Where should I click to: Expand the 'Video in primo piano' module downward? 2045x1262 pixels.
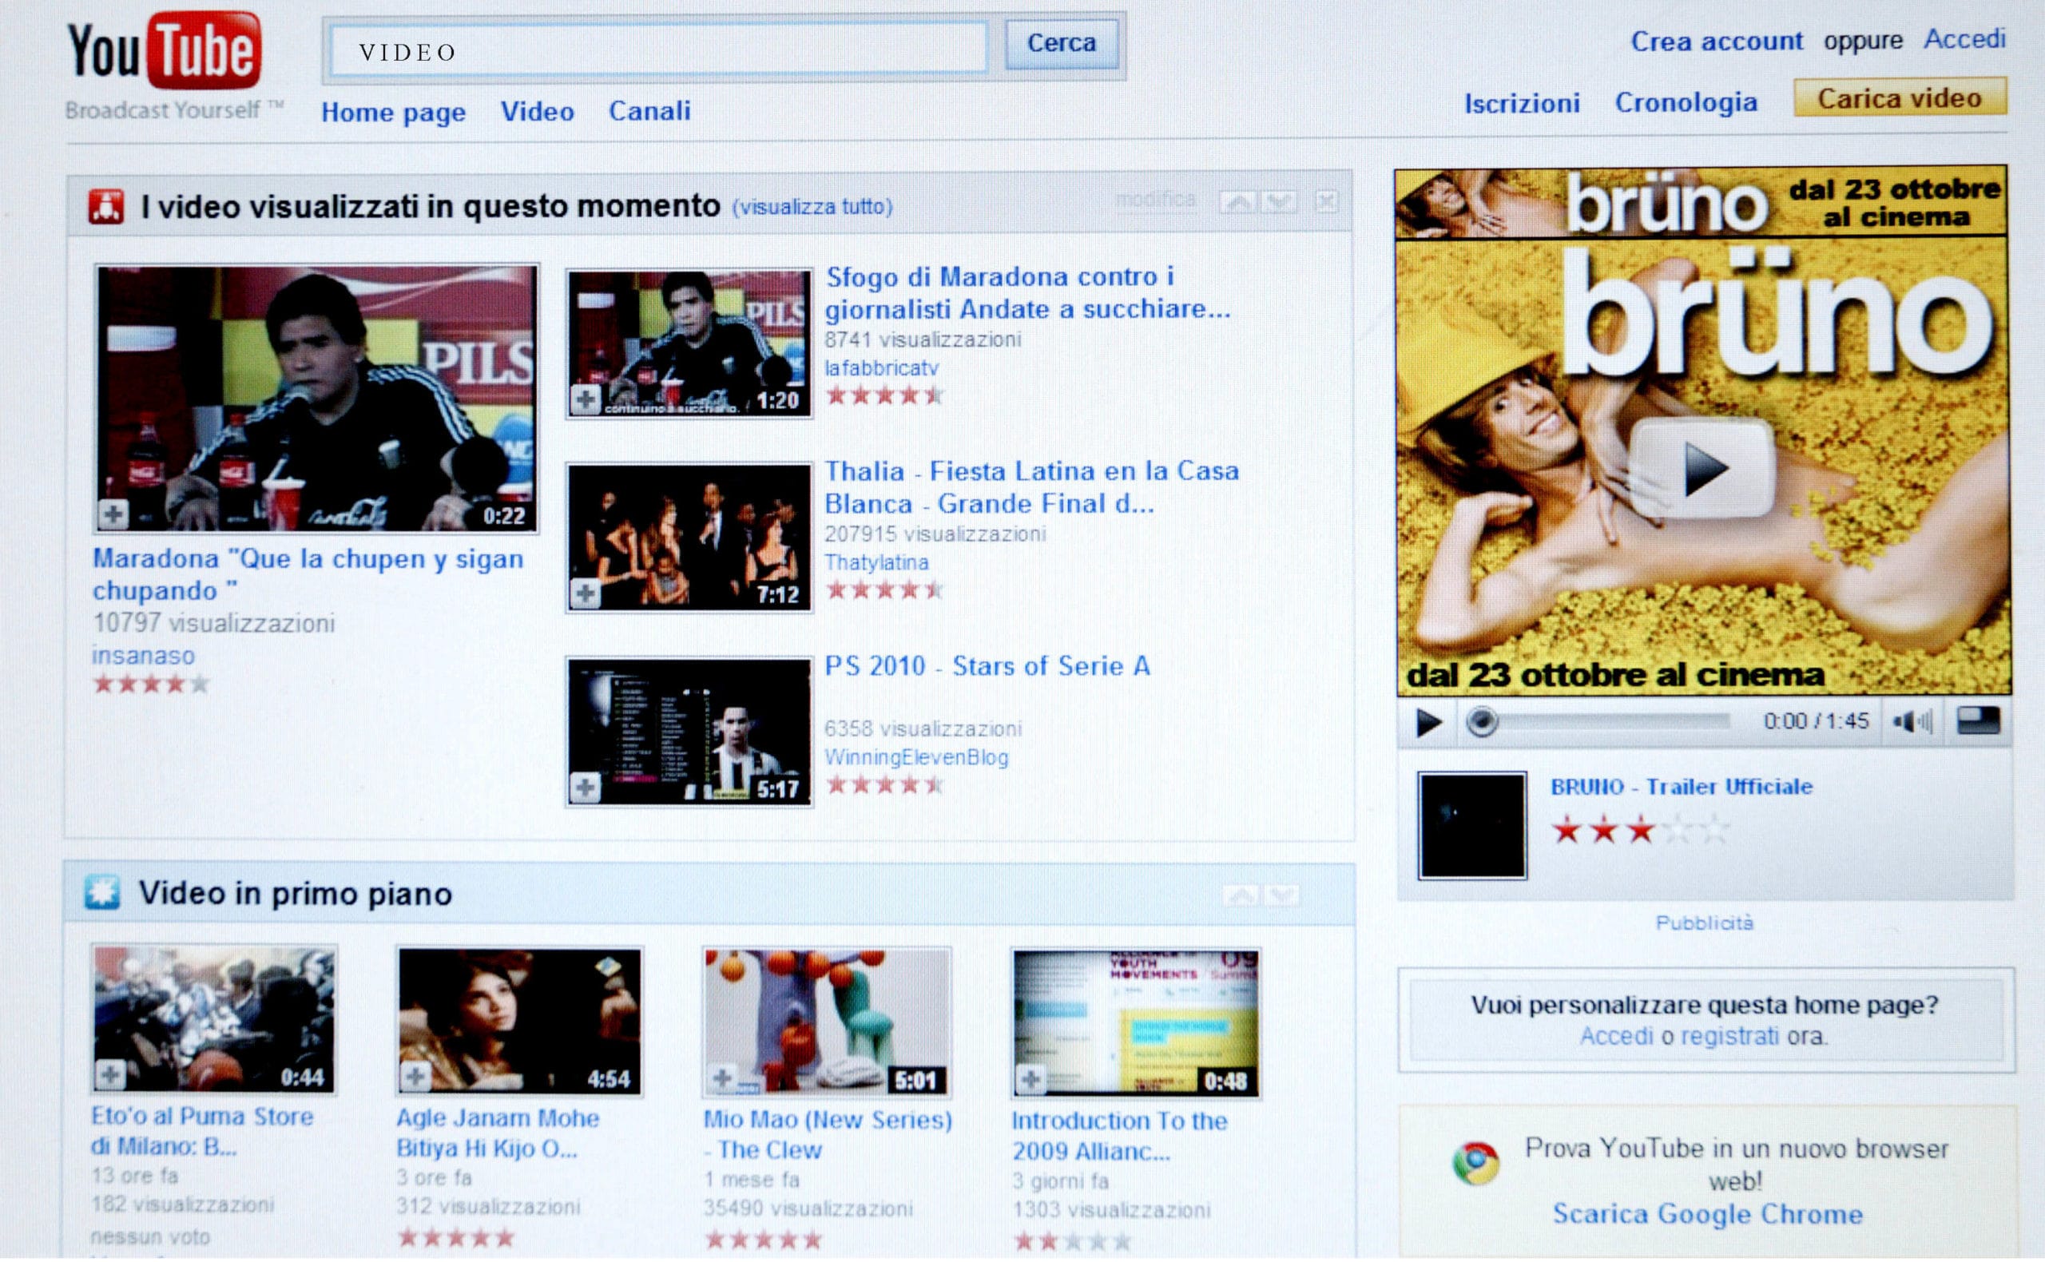(1281, 895)
